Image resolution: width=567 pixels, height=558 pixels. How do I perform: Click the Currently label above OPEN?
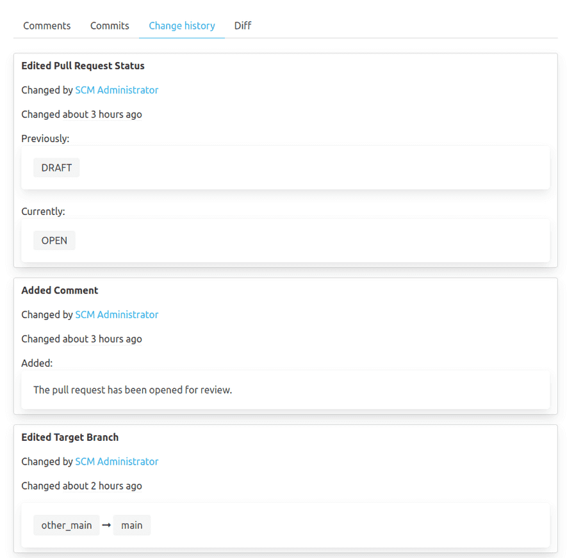click(43, 211)
